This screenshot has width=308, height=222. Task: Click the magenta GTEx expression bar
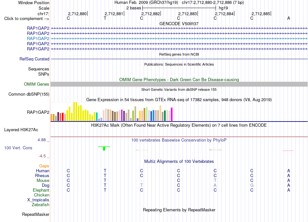(x=172, y=114)
